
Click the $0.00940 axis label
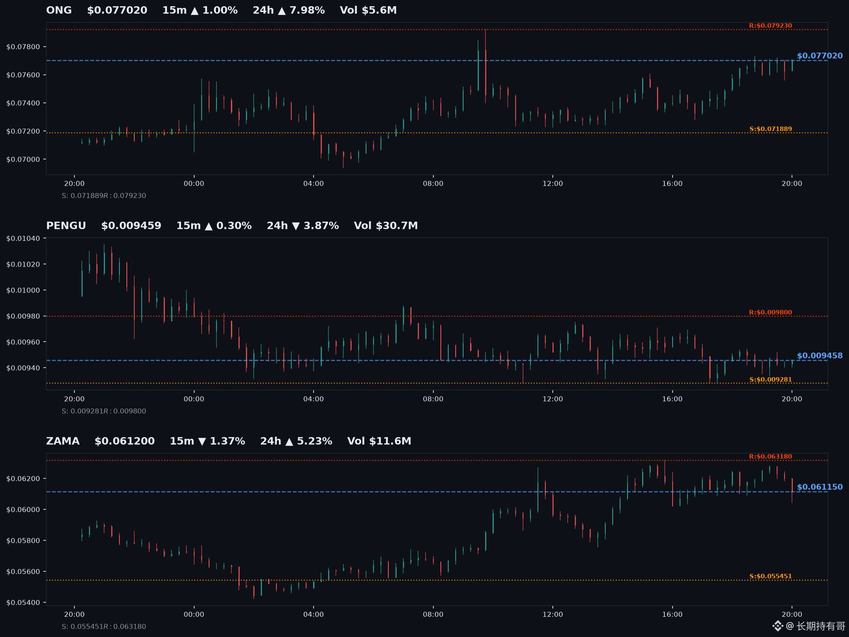click(24, 368)
